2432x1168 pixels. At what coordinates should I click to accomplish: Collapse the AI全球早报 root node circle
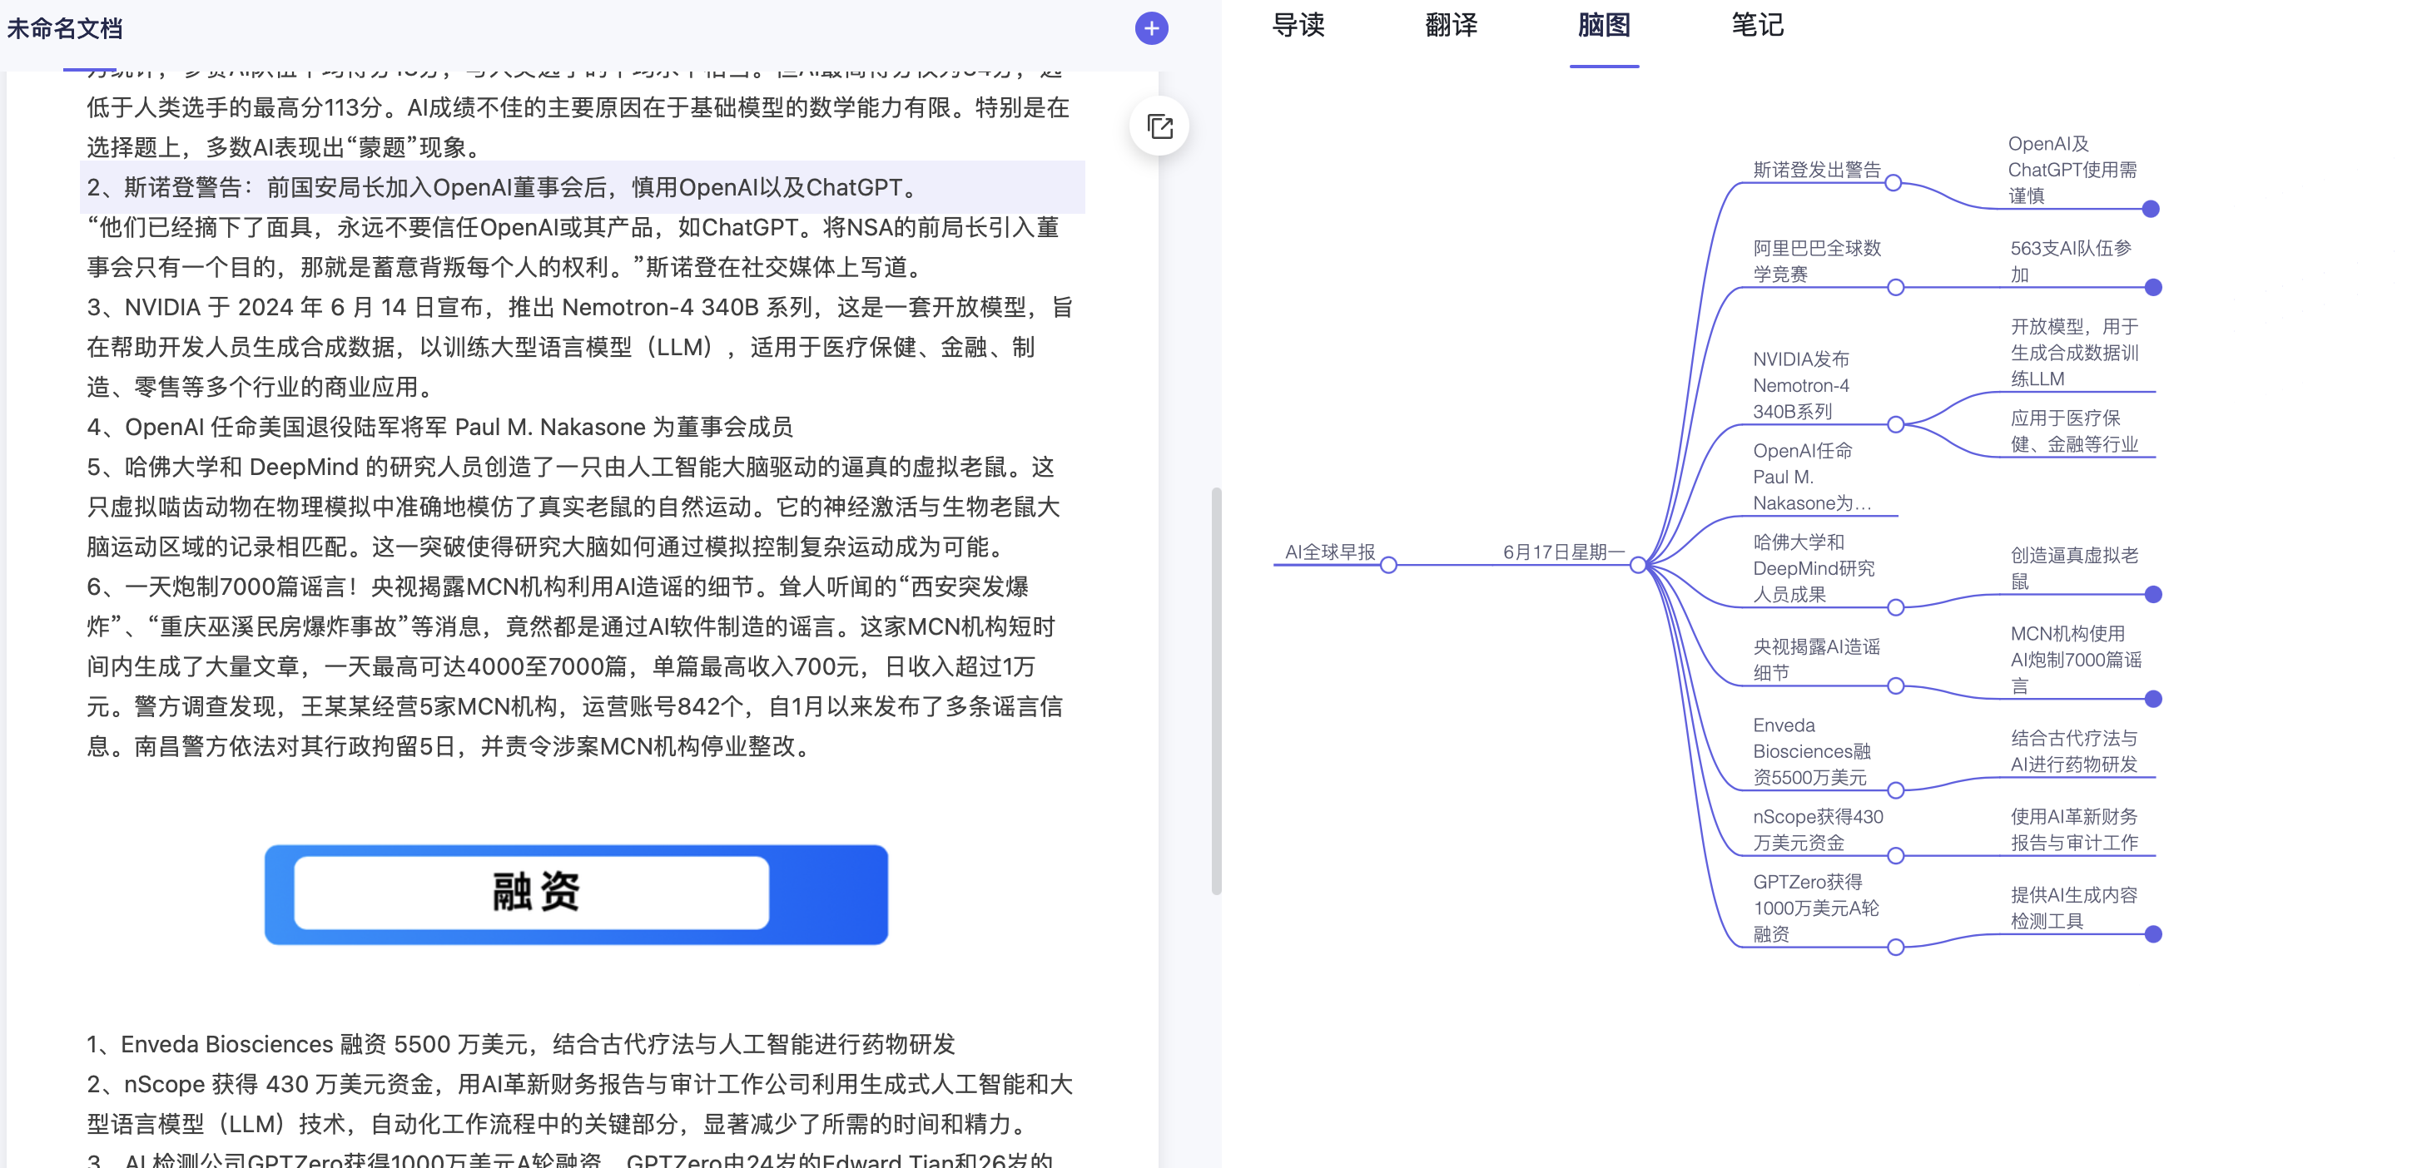(1387, 565)
